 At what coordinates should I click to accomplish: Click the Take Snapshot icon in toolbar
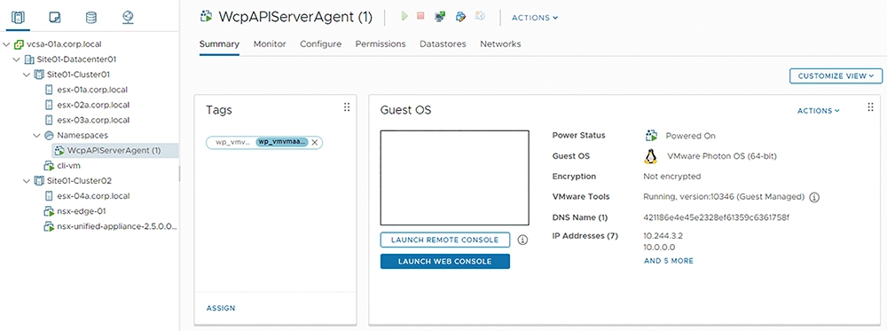480,16
